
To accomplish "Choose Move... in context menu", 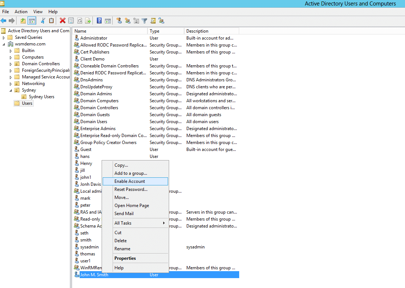I will coord(135,197).
